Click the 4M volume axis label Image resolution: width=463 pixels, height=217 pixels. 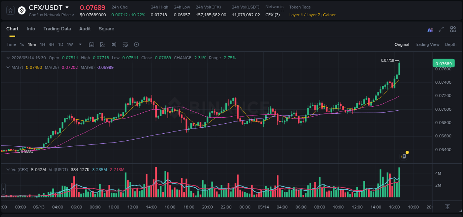438,173
